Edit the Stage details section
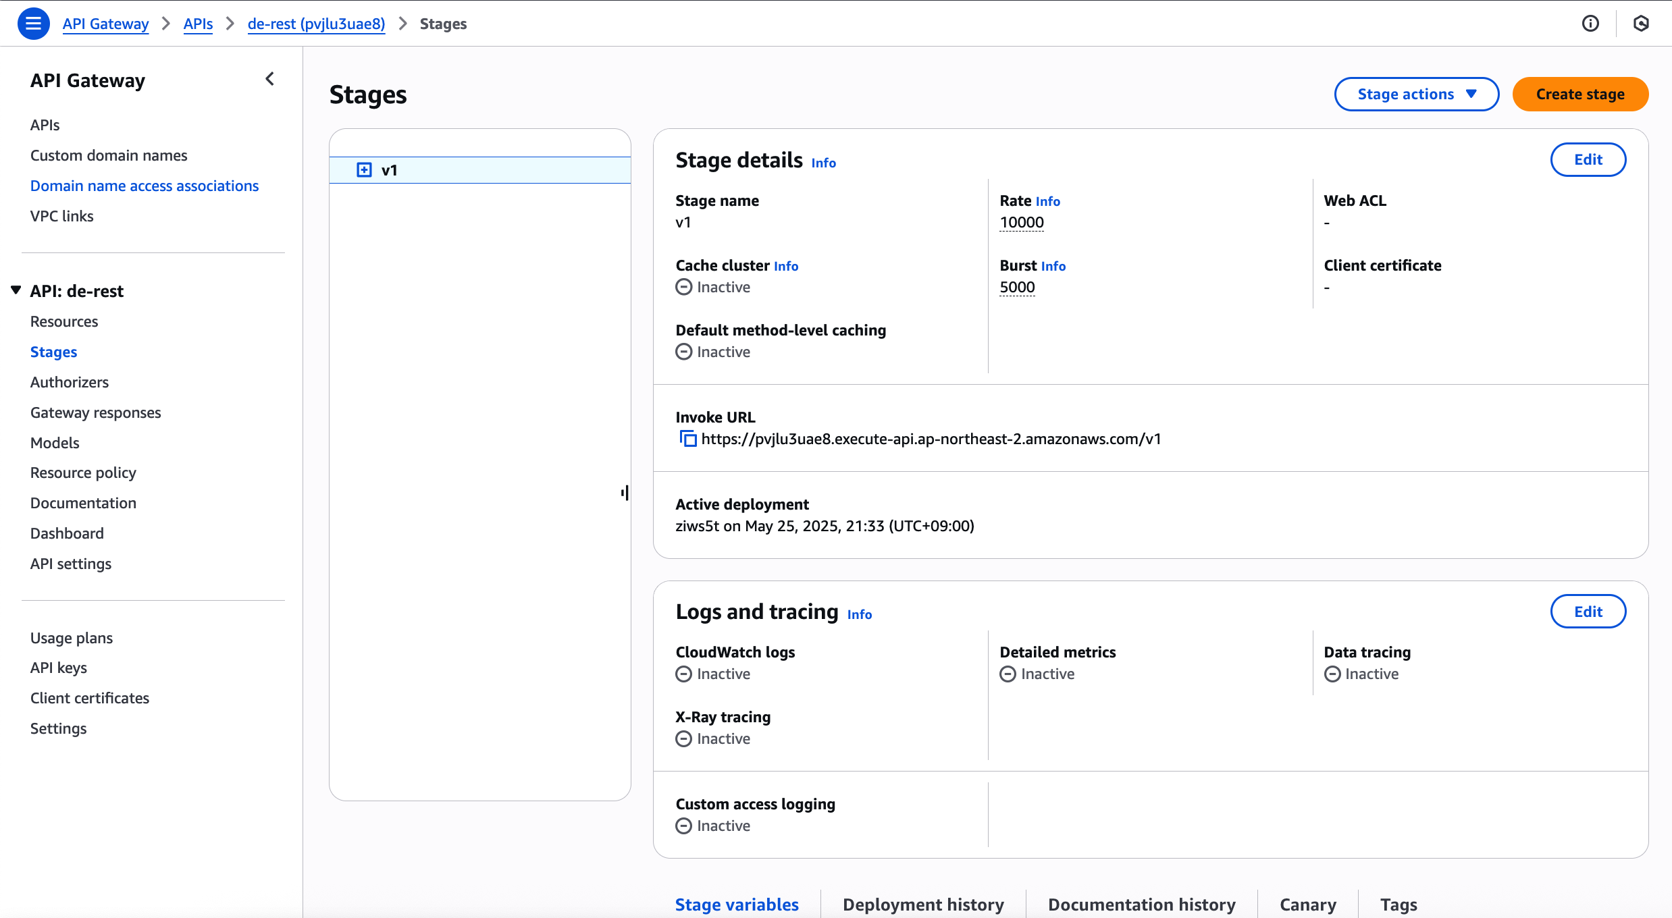1672x918 pixels. tap(1588, 160)
